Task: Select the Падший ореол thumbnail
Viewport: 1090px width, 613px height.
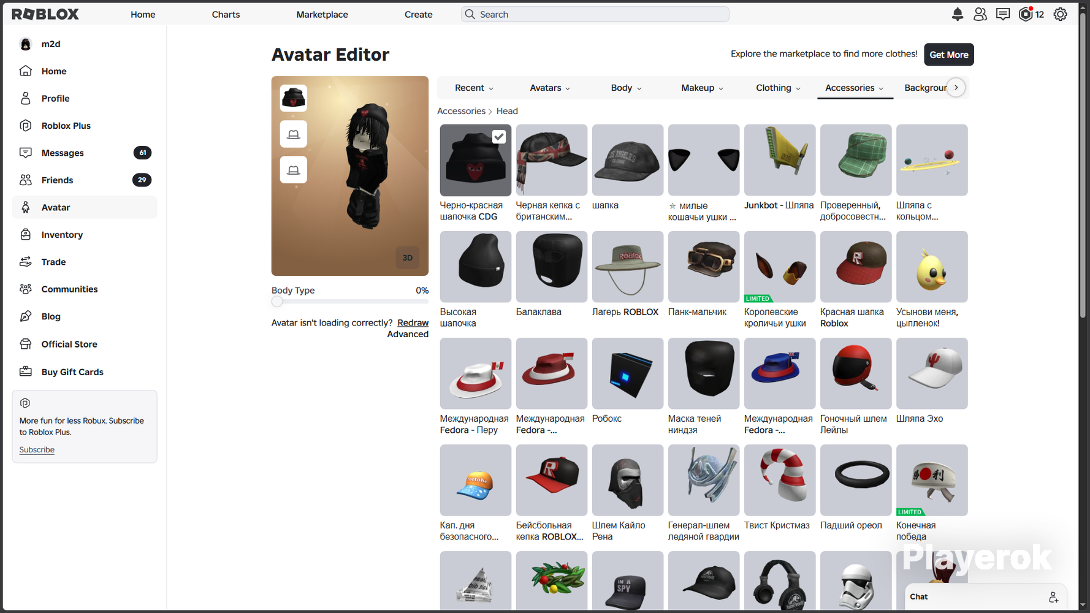Action: (x=856, y=480)
